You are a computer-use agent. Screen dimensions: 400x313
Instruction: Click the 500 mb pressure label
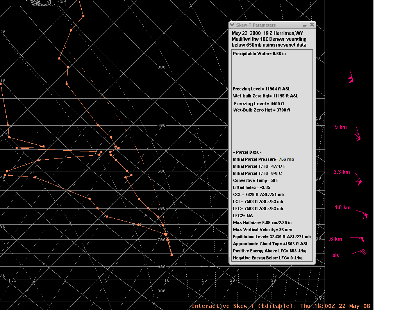click(x=161, y=171)
